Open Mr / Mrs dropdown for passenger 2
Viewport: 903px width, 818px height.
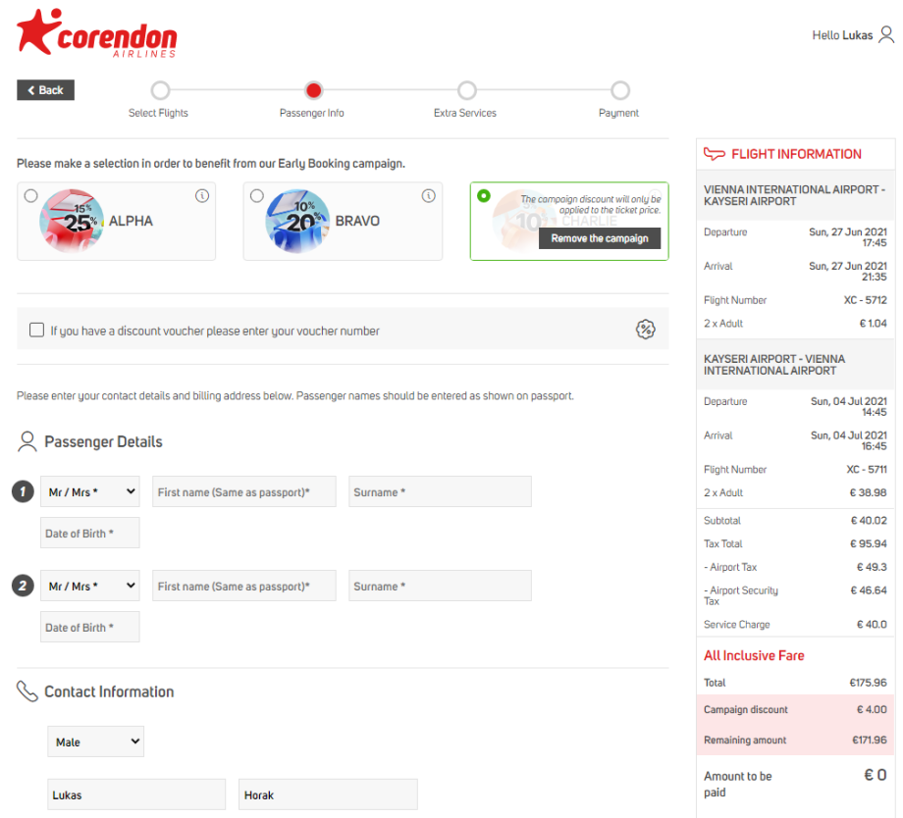[x=90, y=587]
